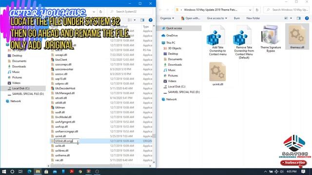
Task: Select the UsoClient file in System32 list
Action: click(61, 59)
